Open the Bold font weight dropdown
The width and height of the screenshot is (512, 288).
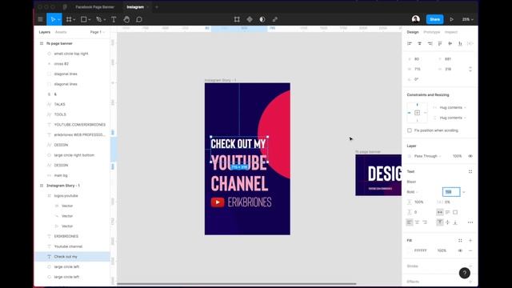tap(413, 192)
